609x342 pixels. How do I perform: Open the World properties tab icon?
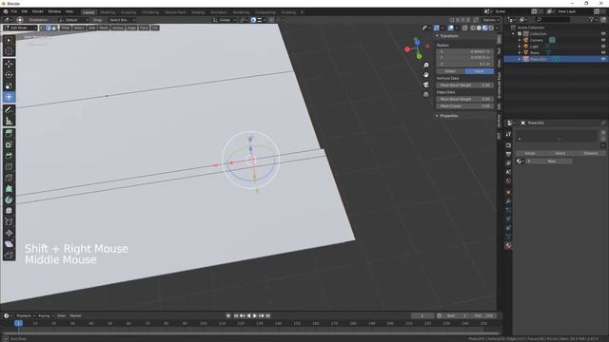pyautogui.click(x=508, y=180)
